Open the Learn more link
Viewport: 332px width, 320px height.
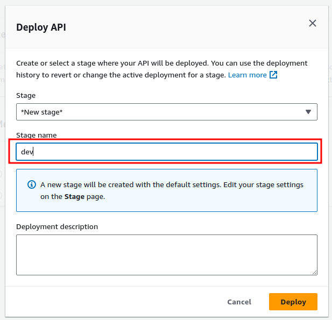(247, 75)
